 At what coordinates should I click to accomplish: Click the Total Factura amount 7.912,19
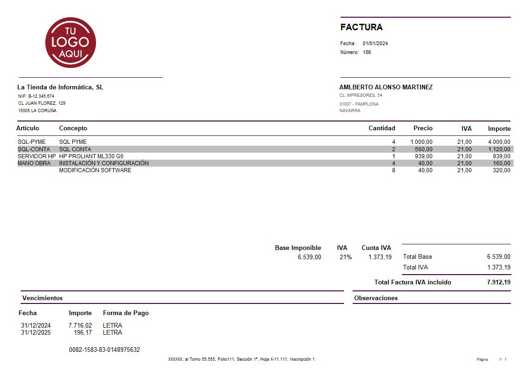[498, 282]
